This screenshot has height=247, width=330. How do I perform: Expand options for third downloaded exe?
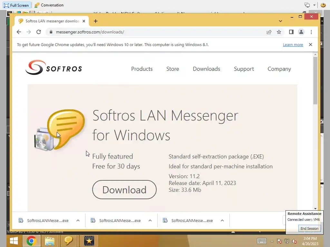pos(222,221)
